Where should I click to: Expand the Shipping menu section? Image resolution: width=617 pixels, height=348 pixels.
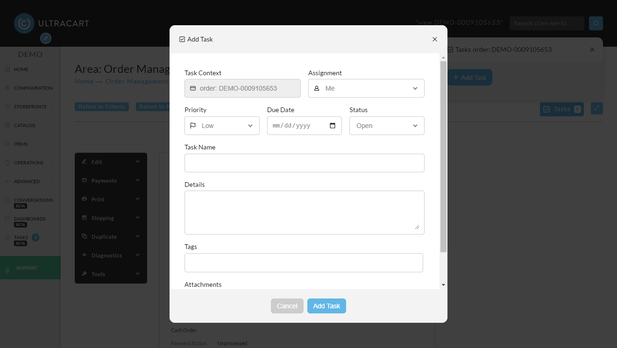(x=111, y=218)
